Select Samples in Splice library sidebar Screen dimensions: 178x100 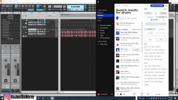pyautogui.click(x=105, y=16)
